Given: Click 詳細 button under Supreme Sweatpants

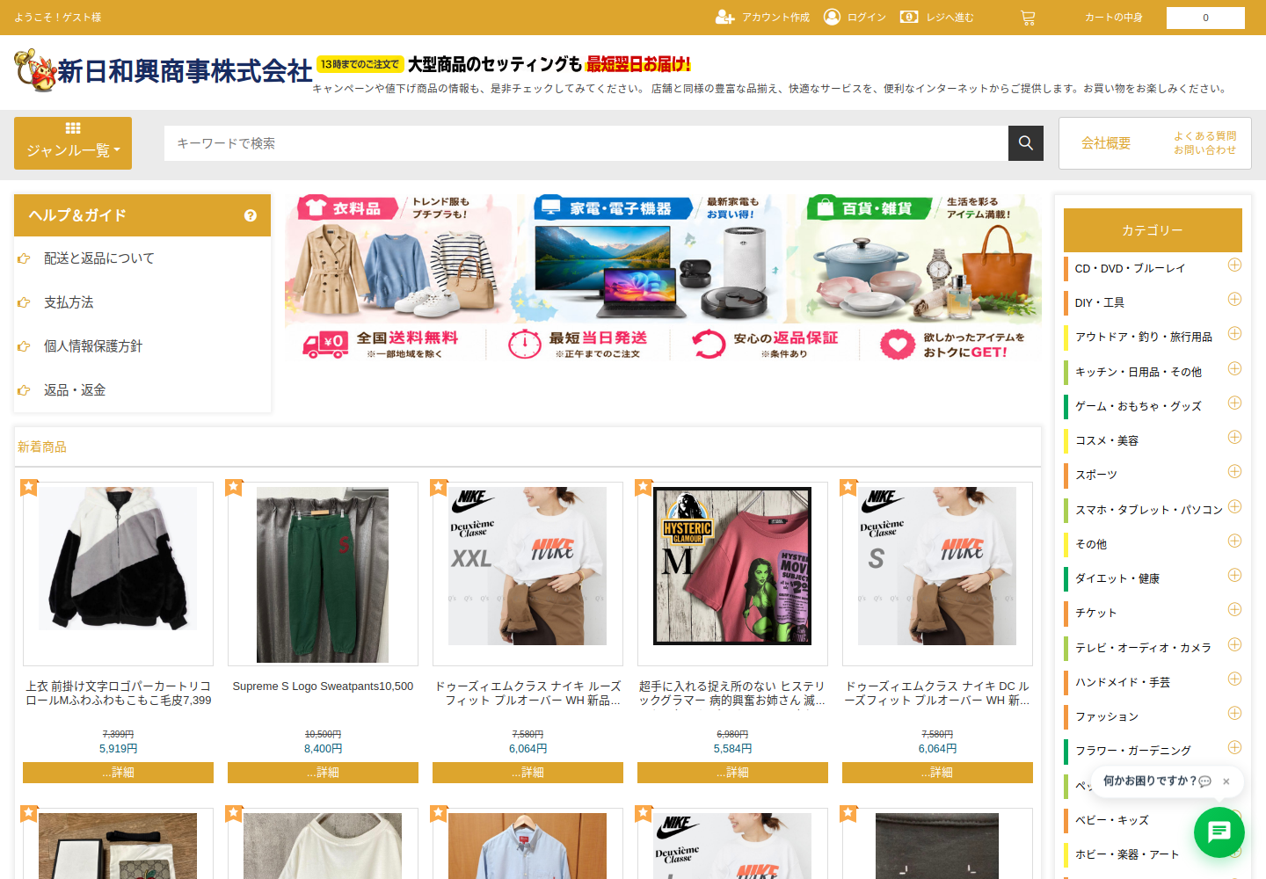Looking at the screenshot, I should (x=323, y=773).
